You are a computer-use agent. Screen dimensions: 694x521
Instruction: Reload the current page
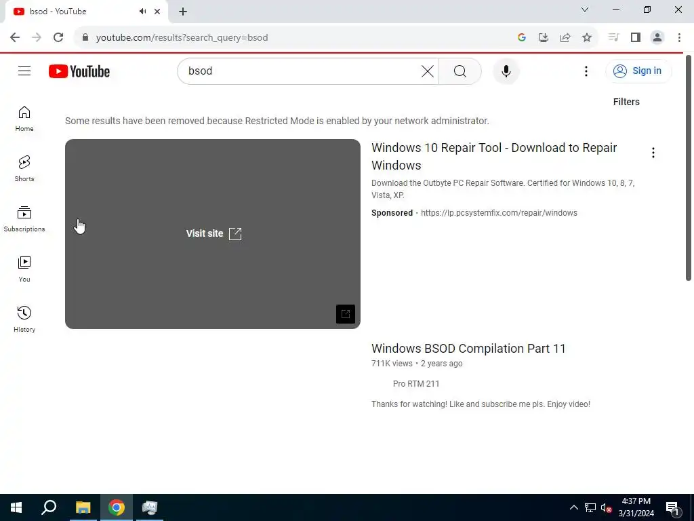(x=58, y=38)
